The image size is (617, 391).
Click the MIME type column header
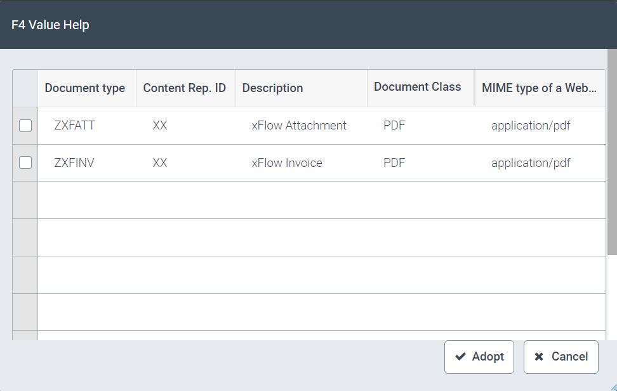coord(539,88)
